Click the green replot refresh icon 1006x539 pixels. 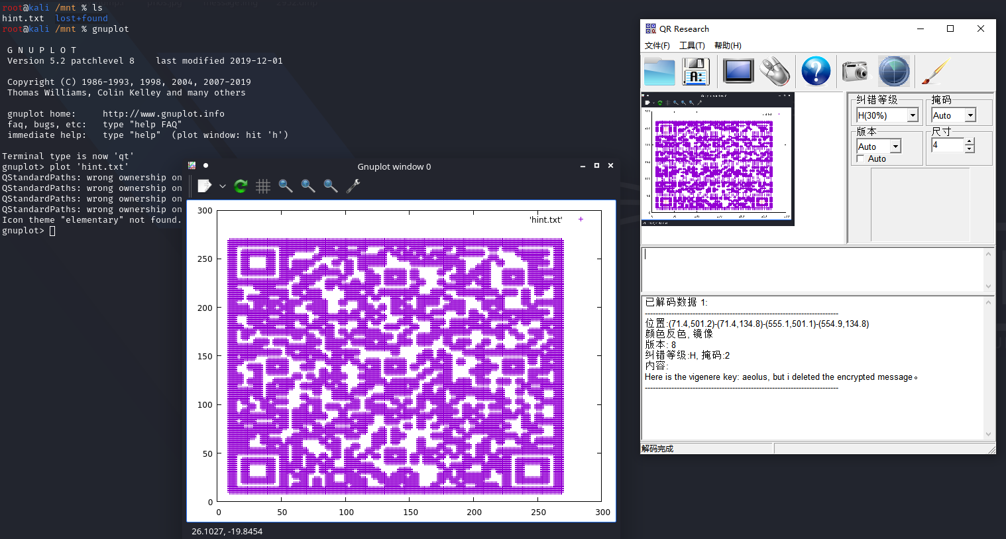tap(241, 186)
